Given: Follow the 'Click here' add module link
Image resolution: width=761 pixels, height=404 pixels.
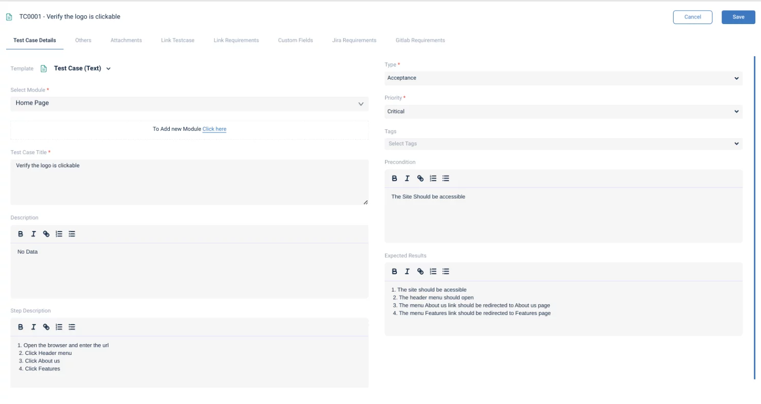Looking at the screenshot, I should pyautogui.click(x=214, y=129).
